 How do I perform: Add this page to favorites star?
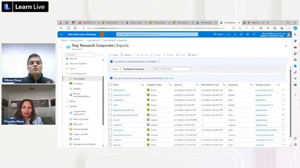pyautogui.click(x=253, y=28)
